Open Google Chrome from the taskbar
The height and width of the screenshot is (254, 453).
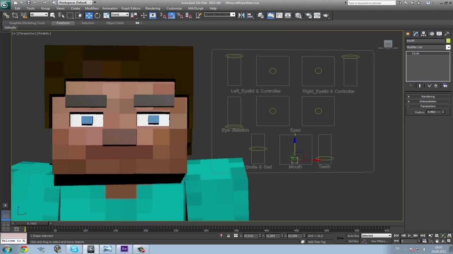click(x=24, y=249)
